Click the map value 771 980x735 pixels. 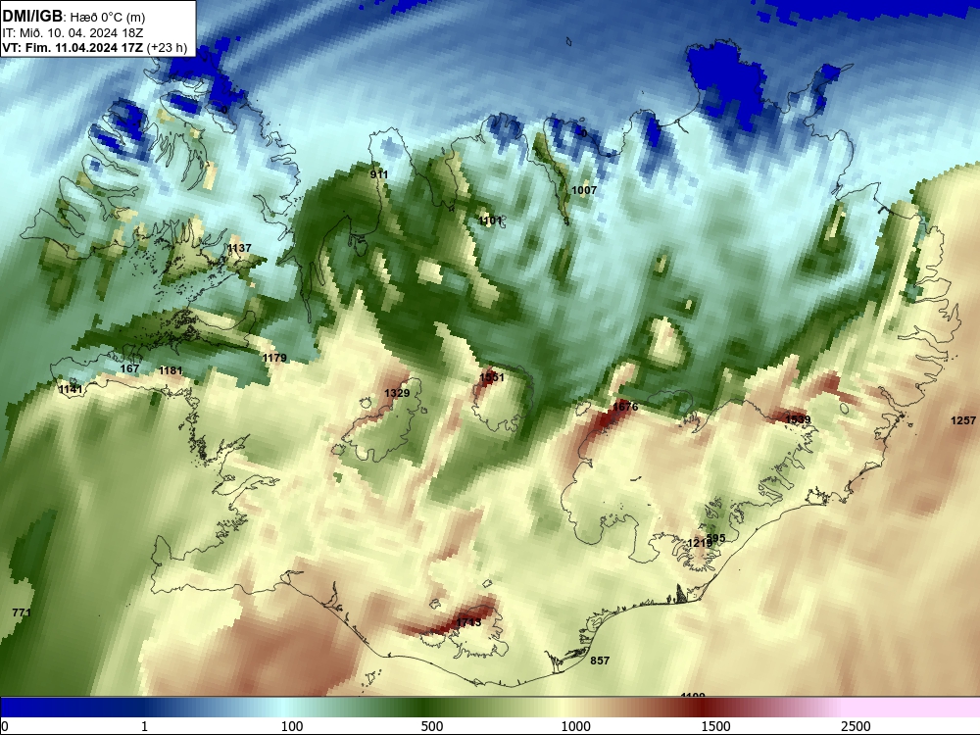[x=22, y=612]
